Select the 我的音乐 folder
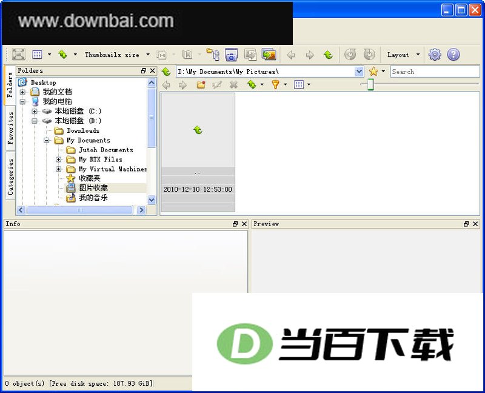The height and width of the screenshot is (393, 485). pos(93,198)
